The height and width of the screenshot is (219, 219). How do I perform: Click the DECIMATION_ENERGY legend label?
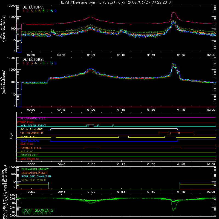pos(35,169)
